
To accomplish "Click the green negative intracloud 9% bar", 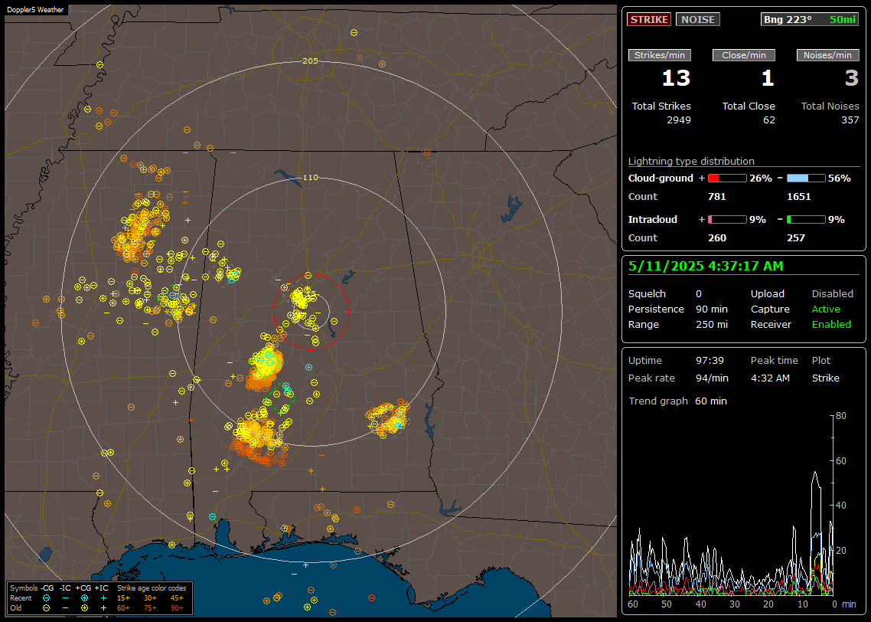I will pyautogui.click(x=806, y=220).
